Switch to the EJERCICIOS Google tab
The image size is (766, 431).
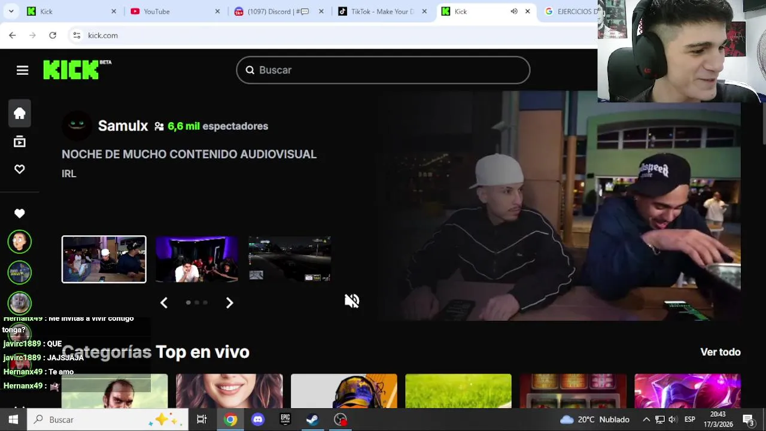click(572, 11)
